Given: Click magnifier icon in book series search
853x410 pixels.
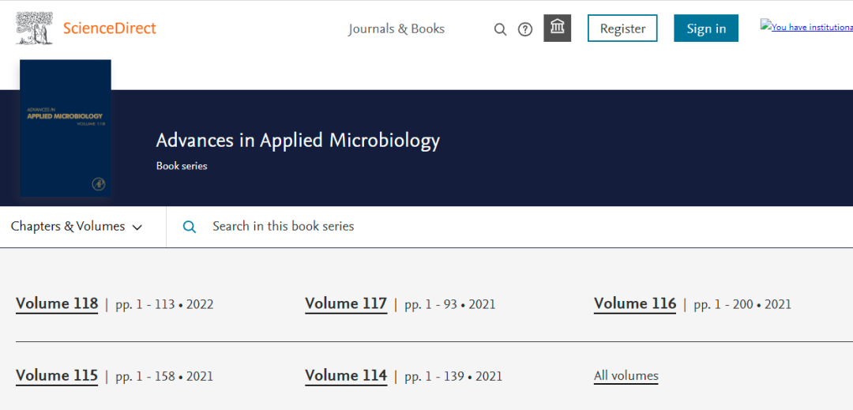Looking at the screenshot, I should (x=190, y=227).
